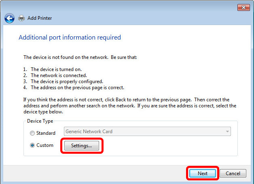This screenshot has height=184, width=254.
Task: Cancel the Add Printer wizard
Action: [233, 174]
